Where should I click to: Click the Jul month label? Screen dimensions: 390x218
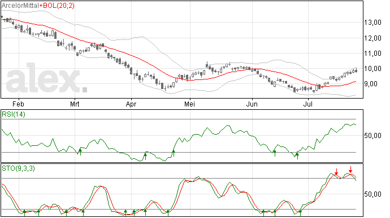click(x=307, y=104)
